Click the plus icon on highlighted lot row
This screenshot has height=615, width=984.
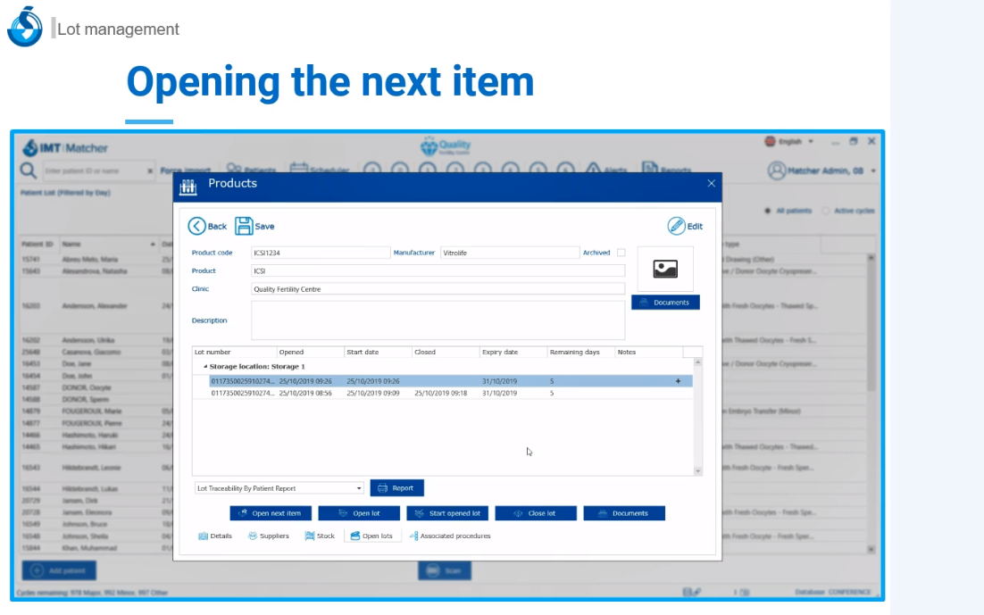click(x=677, y=381)
